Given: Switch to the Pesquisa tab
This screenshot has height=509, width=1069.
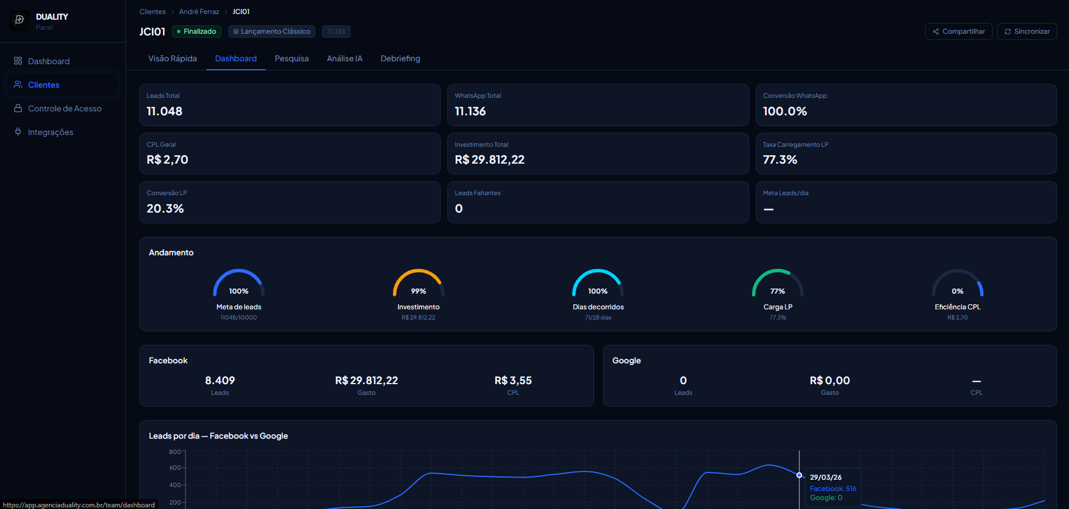Looking at the screenshot, I should (292, 58).
